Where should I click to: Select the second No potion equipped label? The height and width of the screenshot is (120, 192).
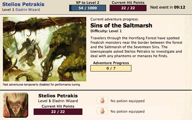click(x=128, y=111)
